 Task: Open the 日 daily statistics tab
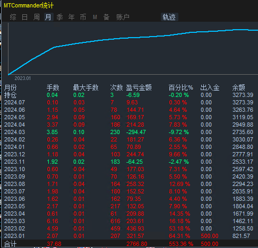tap(24, 17)
